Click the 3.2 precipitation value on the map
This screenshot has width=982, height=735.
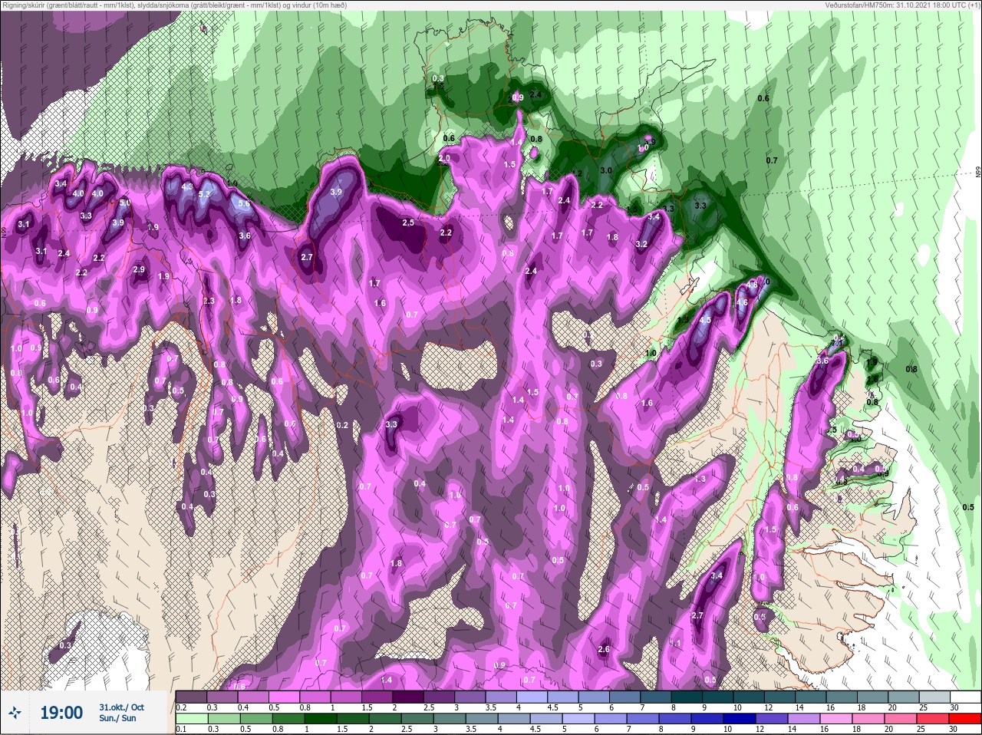(642, 244)
